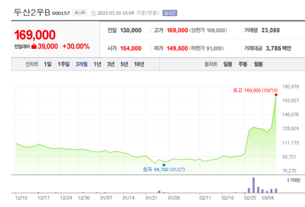
Task: Click the calendar icon beside the date
Action: [x=94, y=13]
